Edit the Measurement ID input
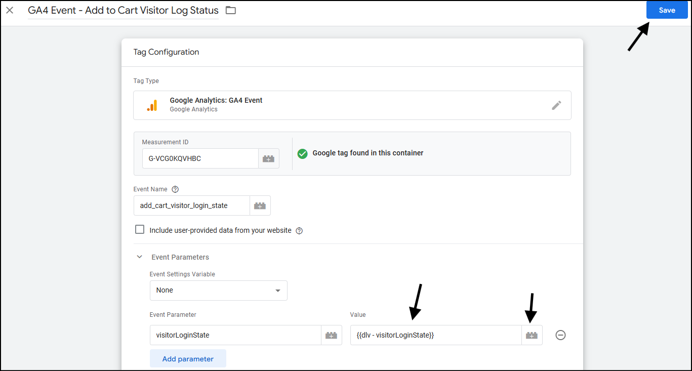Screen dimensions: 692x371 pos(200,158)
